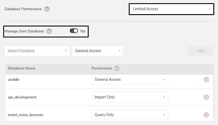
Task: Remove the api_development database row
Action: click(x=206, y=97)
